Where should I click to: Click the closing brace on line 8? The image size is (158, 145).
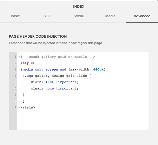coord(24,101)
